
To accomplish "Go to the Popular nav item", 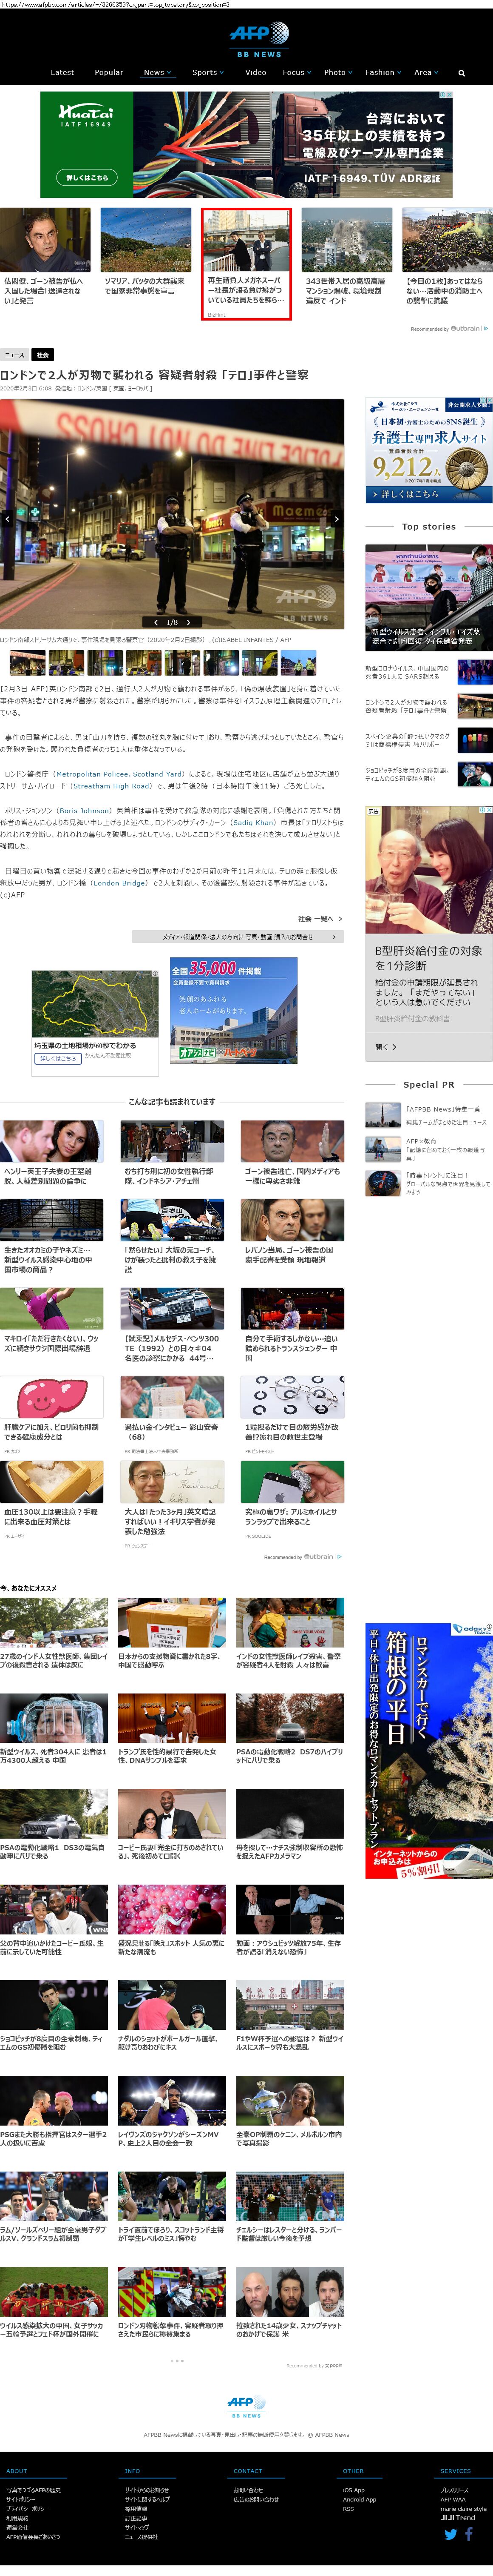I will point(109,72).
